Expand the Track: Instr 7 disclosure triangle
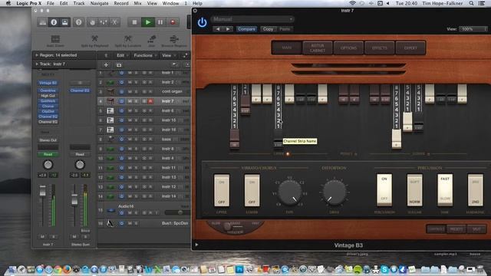 [x=37, y=64]
